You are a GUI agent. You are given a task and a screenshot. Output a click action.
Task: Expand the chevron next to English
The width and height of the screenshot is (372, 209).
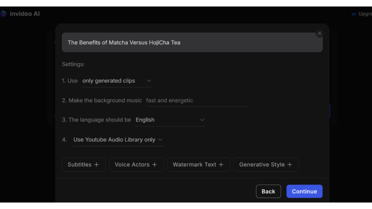[x=202, y=120]
